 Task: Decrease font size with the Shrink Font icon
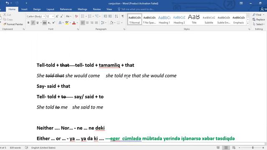click(x=61, y=16)
